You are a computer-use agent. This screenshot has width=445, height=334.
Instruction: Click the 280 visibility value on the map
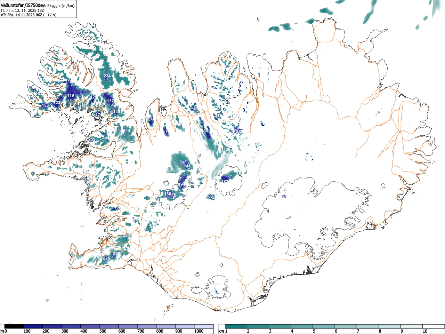click(x=240, y=132)
